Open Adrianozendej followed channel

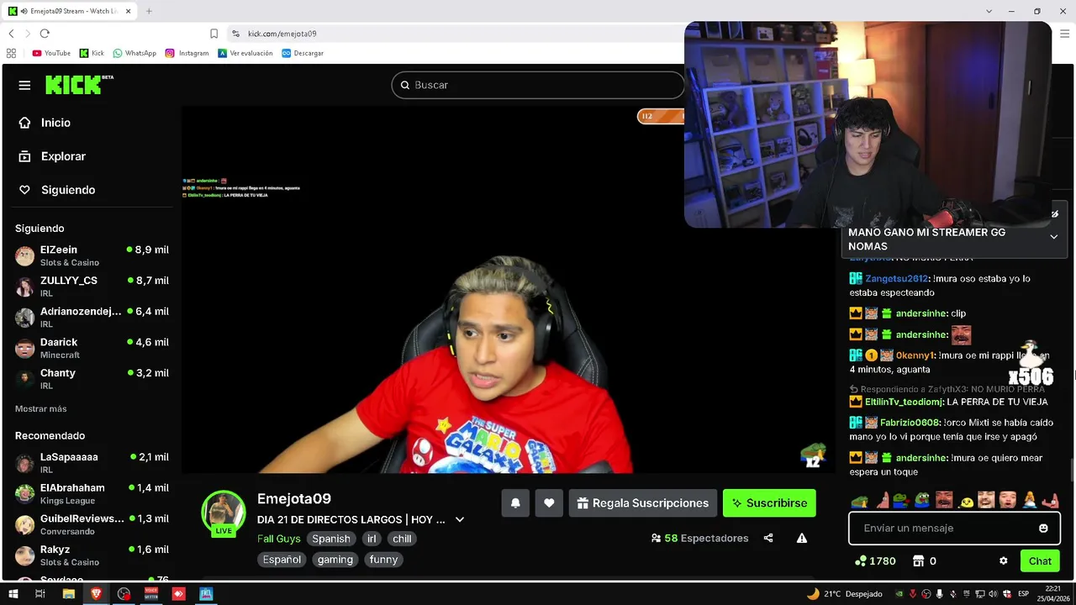(x=92, y=317)
